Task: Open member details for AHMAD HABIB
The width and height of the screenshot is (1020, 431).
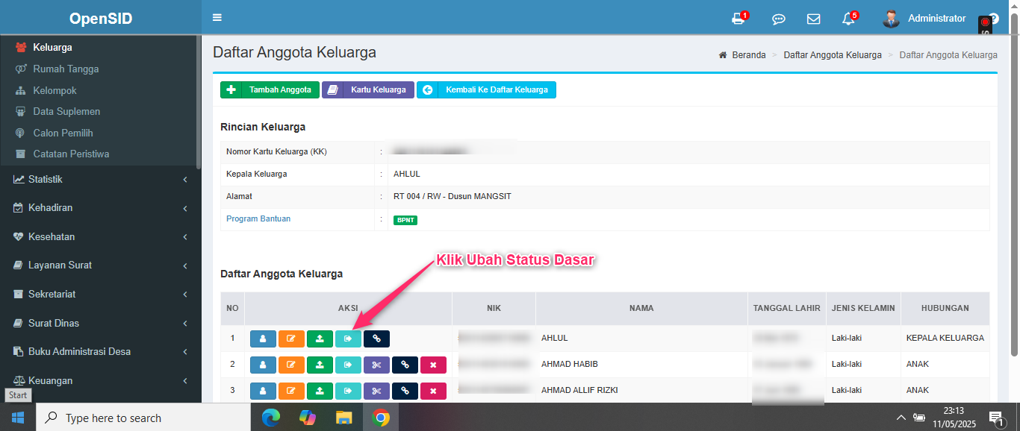Action: tap(263, 365)
